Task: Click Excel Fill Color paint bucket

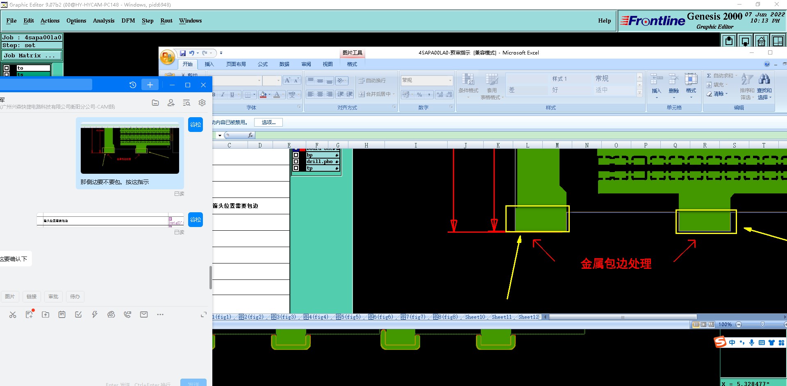Action: tap(263, 95)
